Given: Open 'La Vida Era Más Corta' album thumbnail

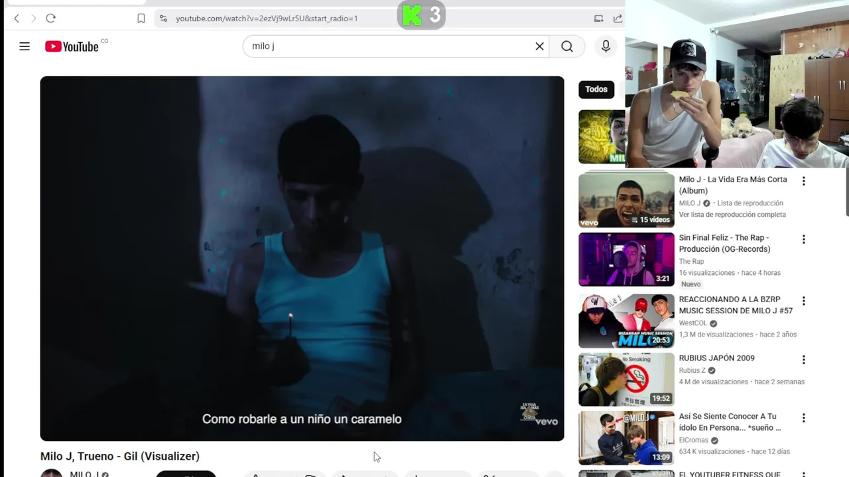Looking at the screenshot, I should pyautogui.click(x=626, y=200).
